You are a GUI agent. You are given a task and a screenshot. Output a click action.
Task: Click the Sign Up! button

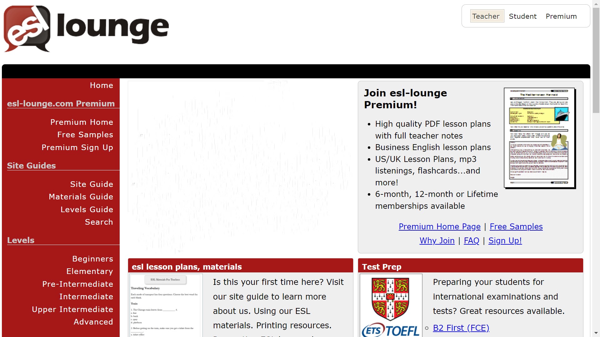click(x=504, y=240)
